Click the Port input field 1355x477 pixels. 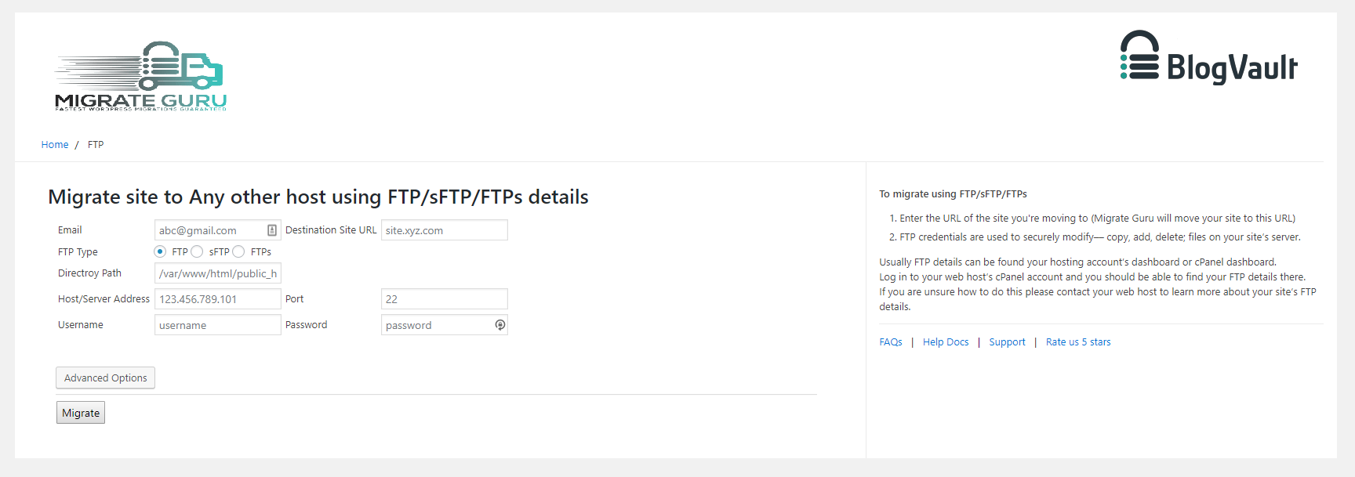tap(444, 299)
